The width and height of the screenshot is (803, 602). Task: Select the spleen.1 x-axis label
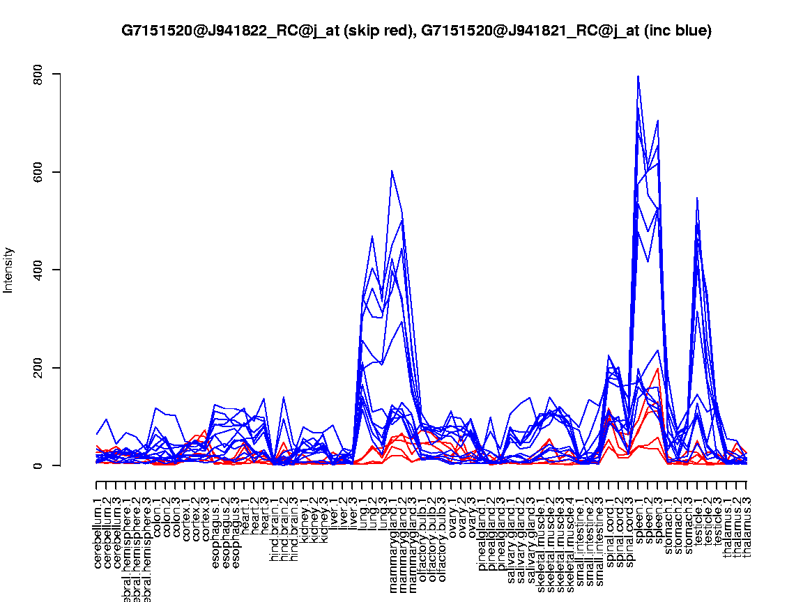[x=638, y=517]
